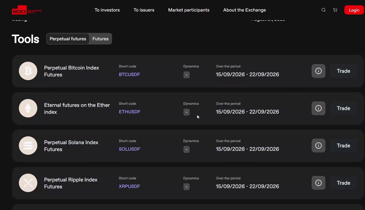Viewport: 365px width, 210px height.
Task: Open the To issuers menu
Action: (144, 10)
